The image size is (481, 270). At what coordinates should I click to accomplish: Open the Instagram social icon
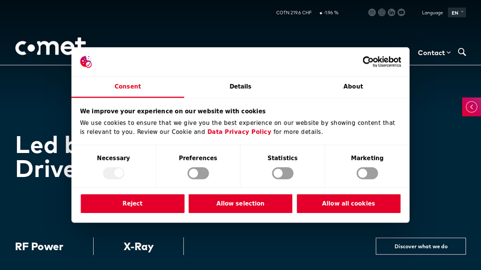[x=382, y=13]
